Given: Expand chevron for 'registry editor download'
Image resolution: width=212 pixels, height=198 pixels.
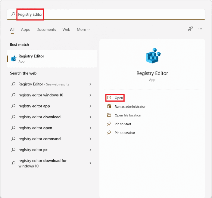Looking at the screenshot, I should [x=90, y=117].
